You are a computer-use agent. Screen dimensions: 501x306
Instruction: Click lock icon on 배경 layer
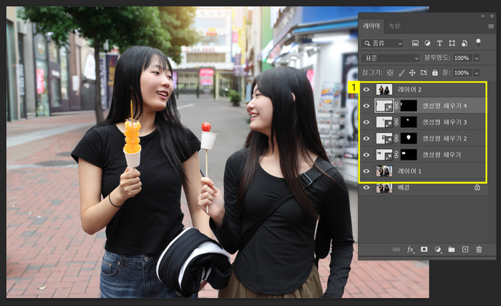(x=477, y=188)
